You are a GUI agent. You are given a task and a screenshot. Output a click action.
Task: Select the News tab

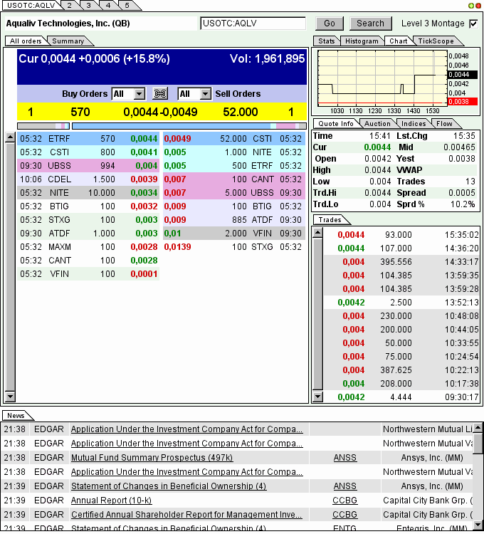click(16, 416)
